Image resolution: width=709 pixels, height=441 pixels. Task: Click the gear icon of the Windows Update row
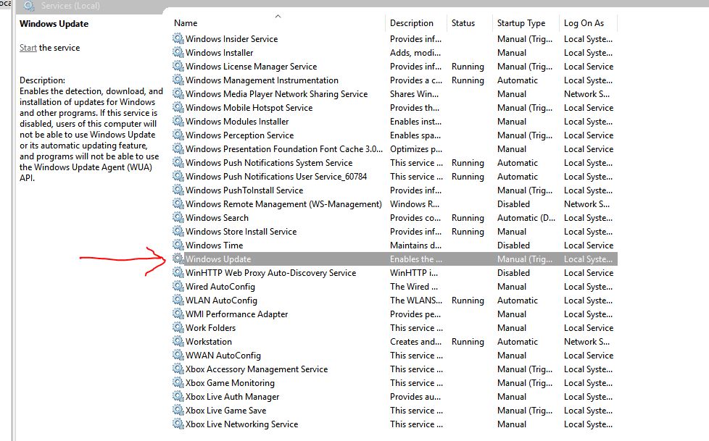pos(178,259)
